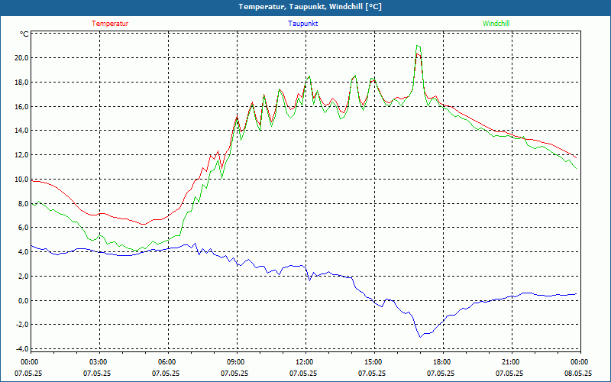Click the red Temperatur legend label
This screenshot has height=382, width=611.
[110, 24]
